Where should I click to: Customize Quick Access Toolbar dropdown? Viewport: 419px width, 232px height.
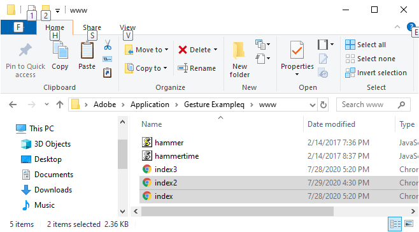point(57,10)
